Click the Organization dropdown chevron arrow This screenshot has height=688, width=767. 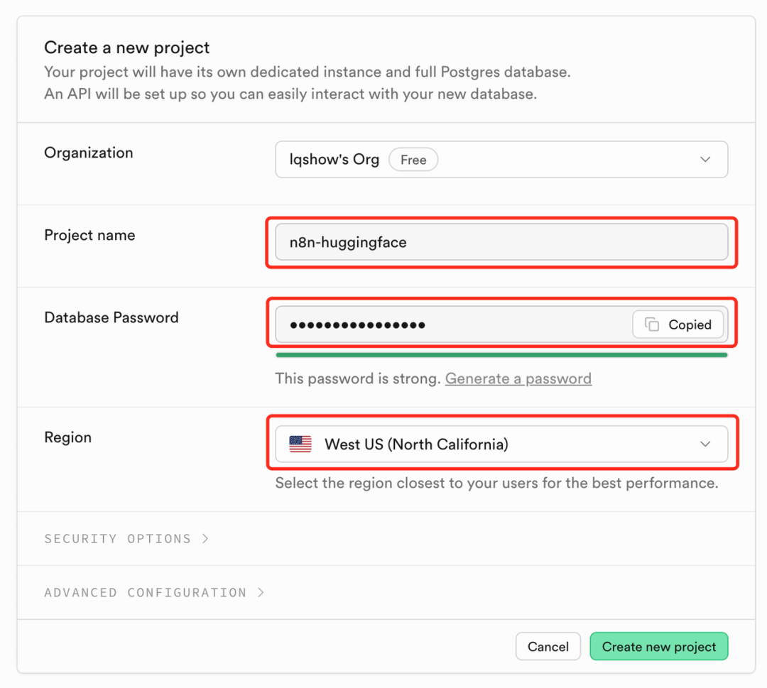705,160
